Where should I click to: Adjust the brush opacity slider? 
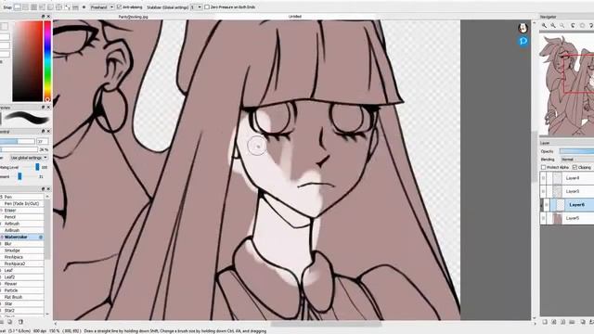18,149
